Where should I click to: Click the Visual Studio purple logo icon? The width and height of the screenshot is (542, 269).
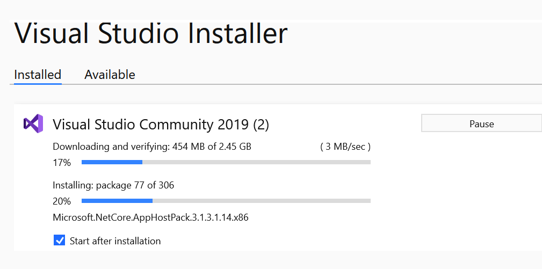[x=33, y=124]
